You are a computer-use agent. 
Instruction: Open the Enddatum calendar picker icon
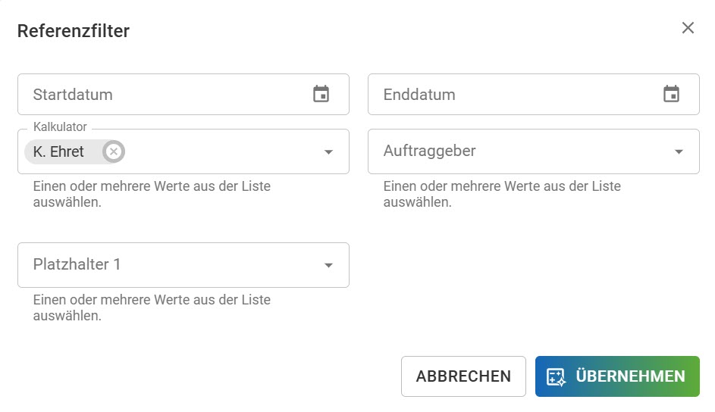[x=671, y=94]
